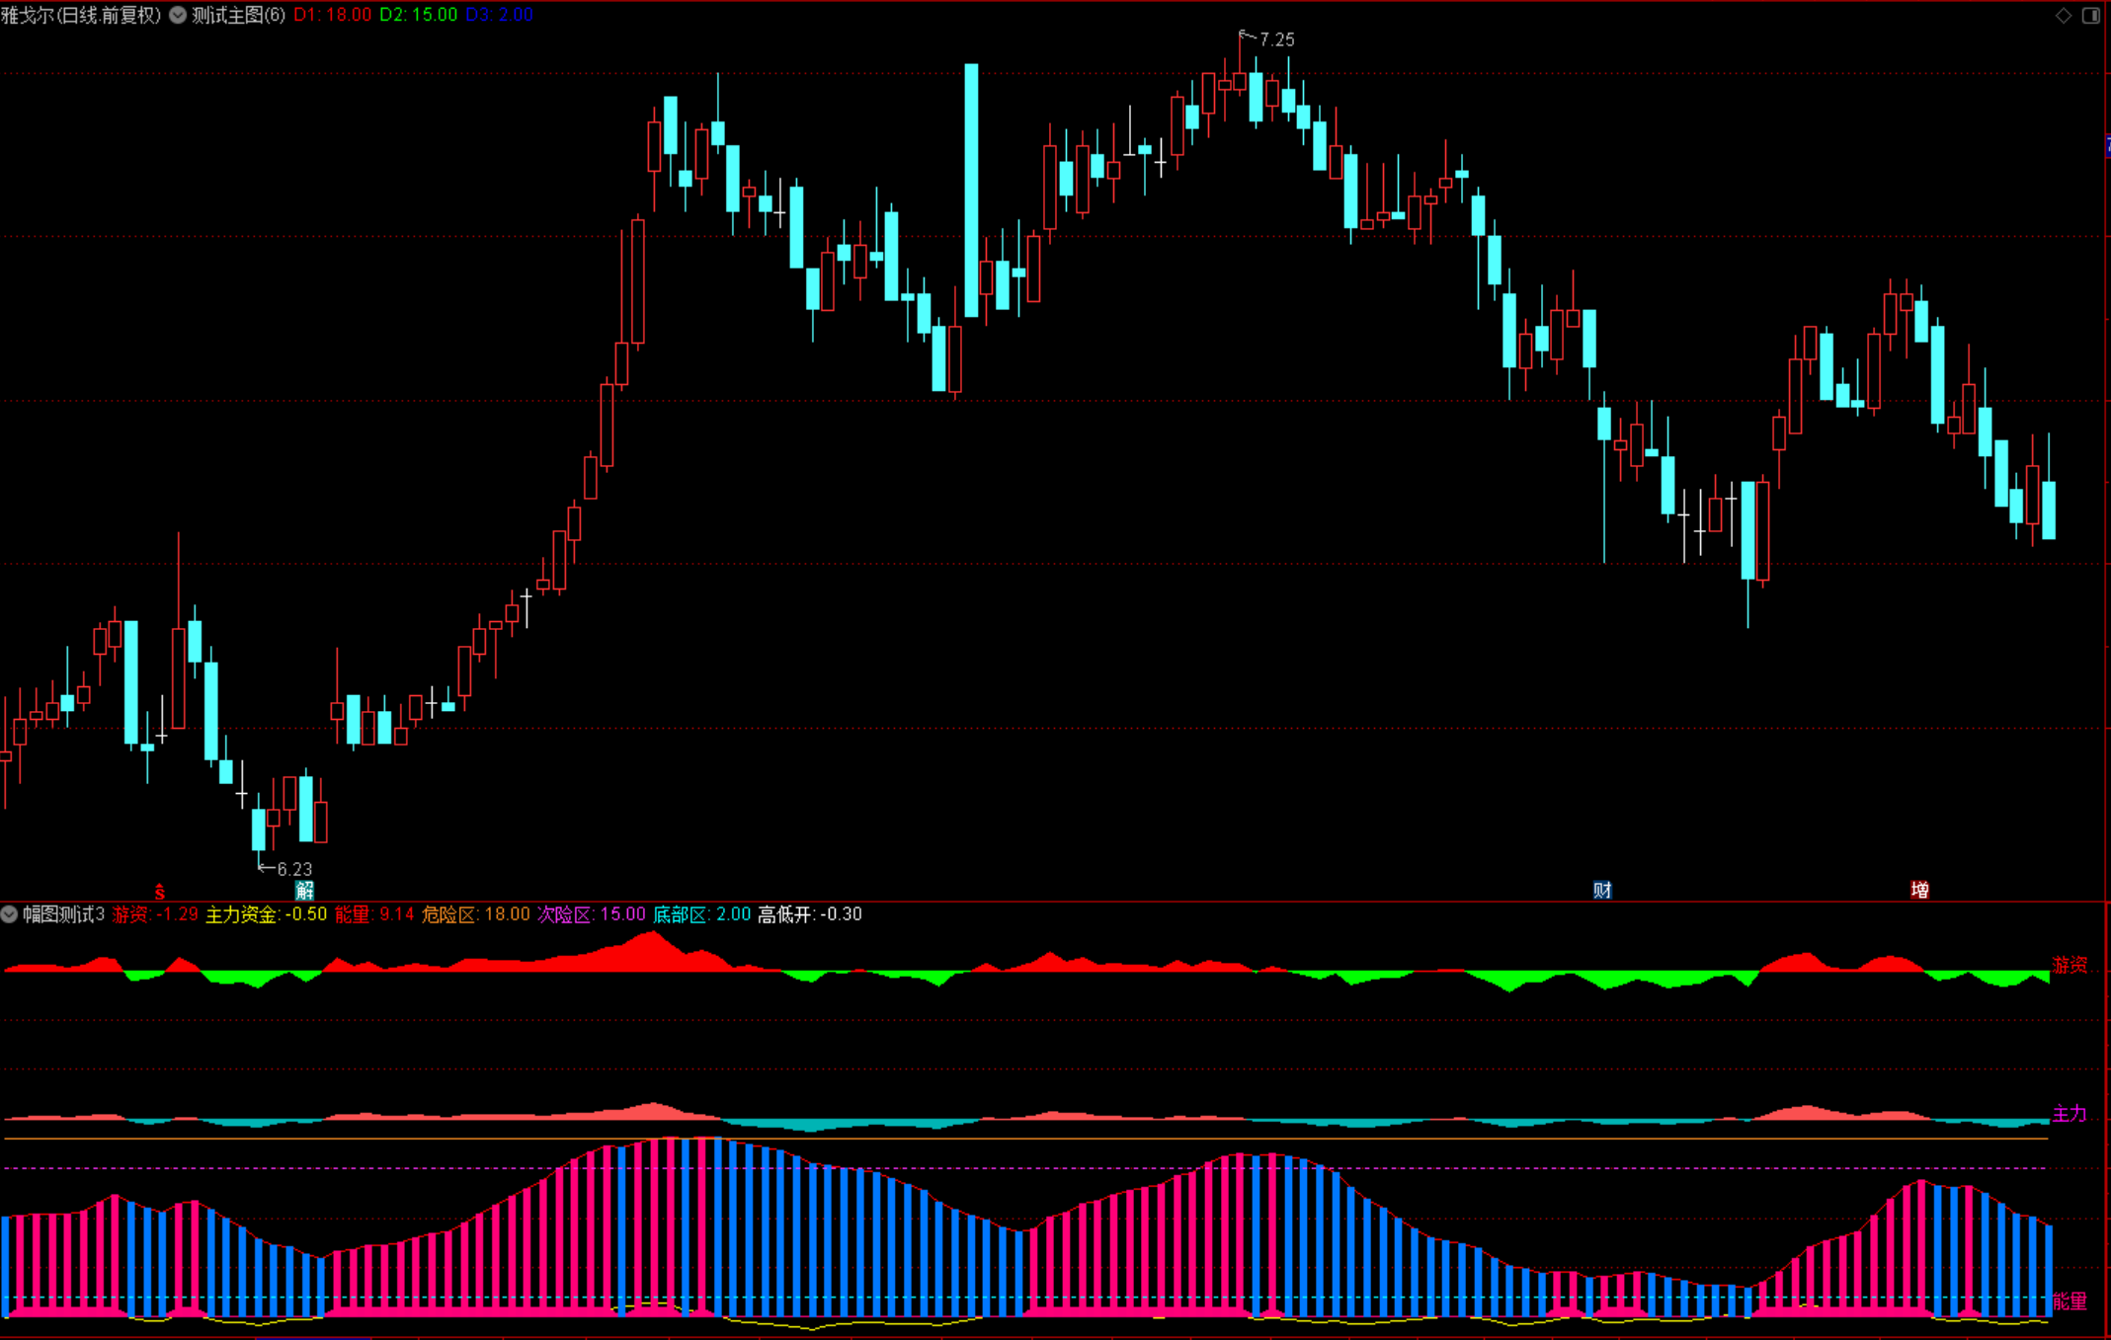The height and width of the screenshot is (1340, 2111).
Task: Click the blue price tag on right axis
Action: pos(2107,146)
